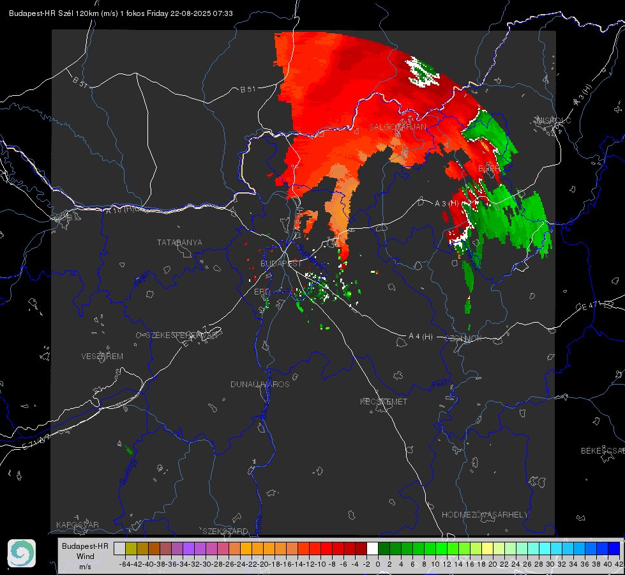Click the DUNAUJVAROS city label
This screenshot has height=575, width=625.
260,384
